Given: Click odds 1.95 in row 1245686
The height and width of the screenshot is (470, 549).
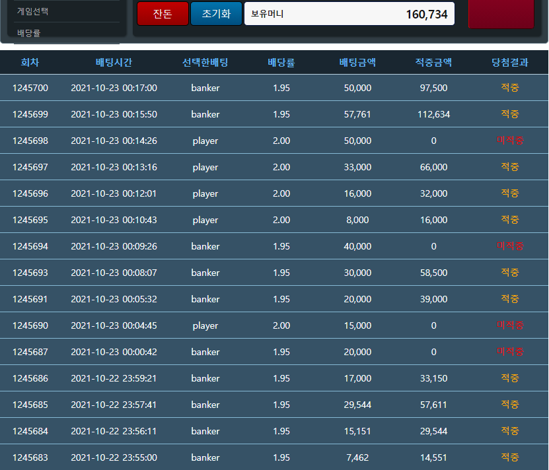Looking at the screenshot, I should click(x=281, y=379).
